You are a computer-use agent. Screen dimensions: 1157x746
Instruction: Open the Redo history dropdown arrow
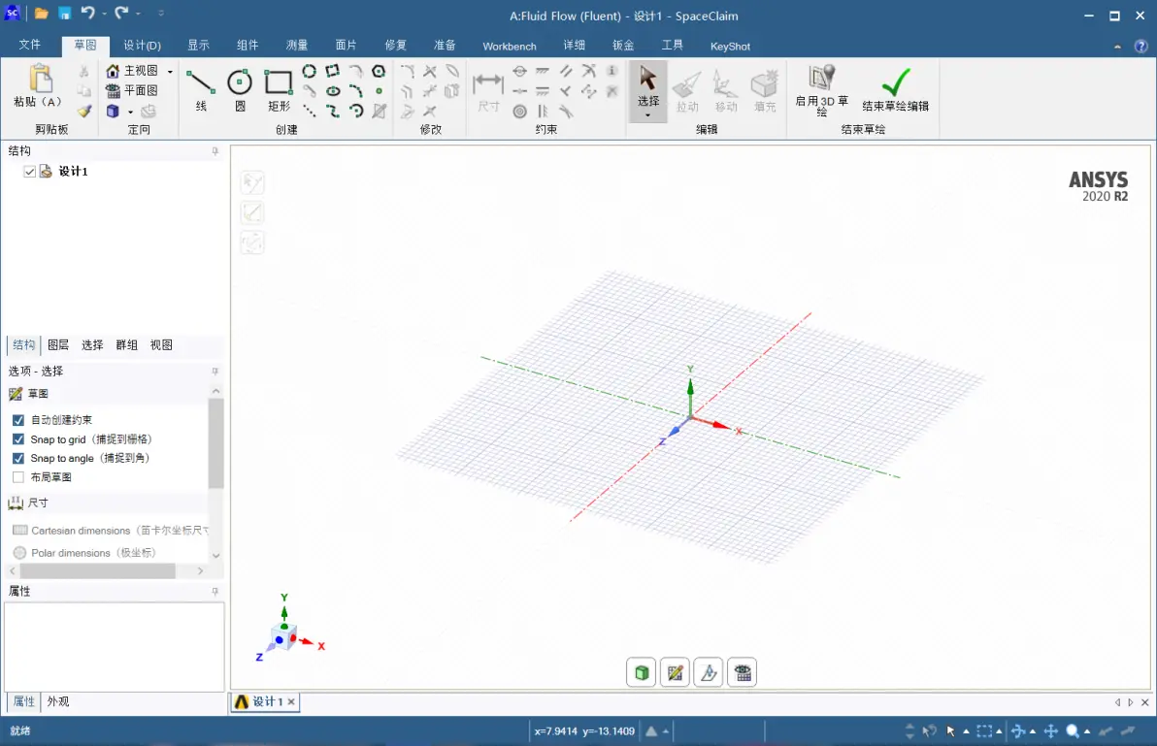click(138, 14)
